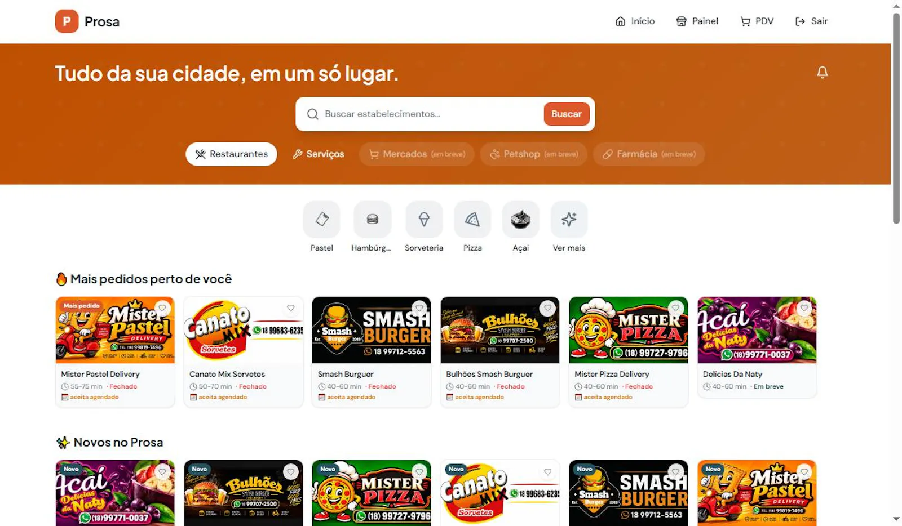The width and height of the screenshot is (902, 526).
Task: Favorite the Mister Pizza card in Novos section
Action: point(419,472)
